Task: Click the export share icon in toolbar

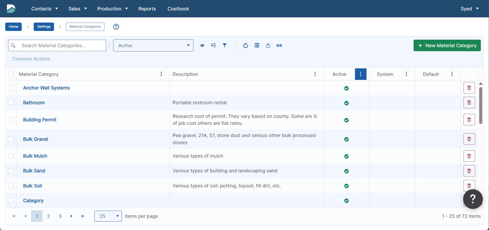Action: tap(268, 45)
